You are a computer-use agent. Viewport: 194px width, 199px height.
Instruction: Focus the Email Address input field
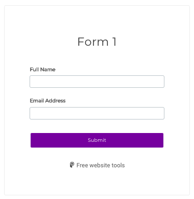pos(97,113)
